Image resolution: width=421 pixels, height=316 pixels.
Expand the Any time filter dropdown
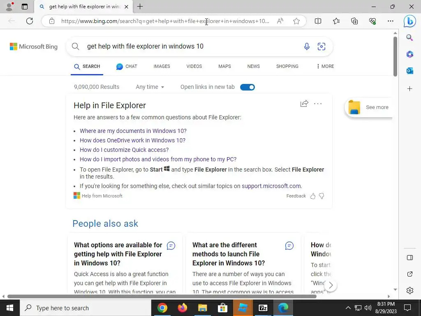pyautogui.click(x=150, y=87)
